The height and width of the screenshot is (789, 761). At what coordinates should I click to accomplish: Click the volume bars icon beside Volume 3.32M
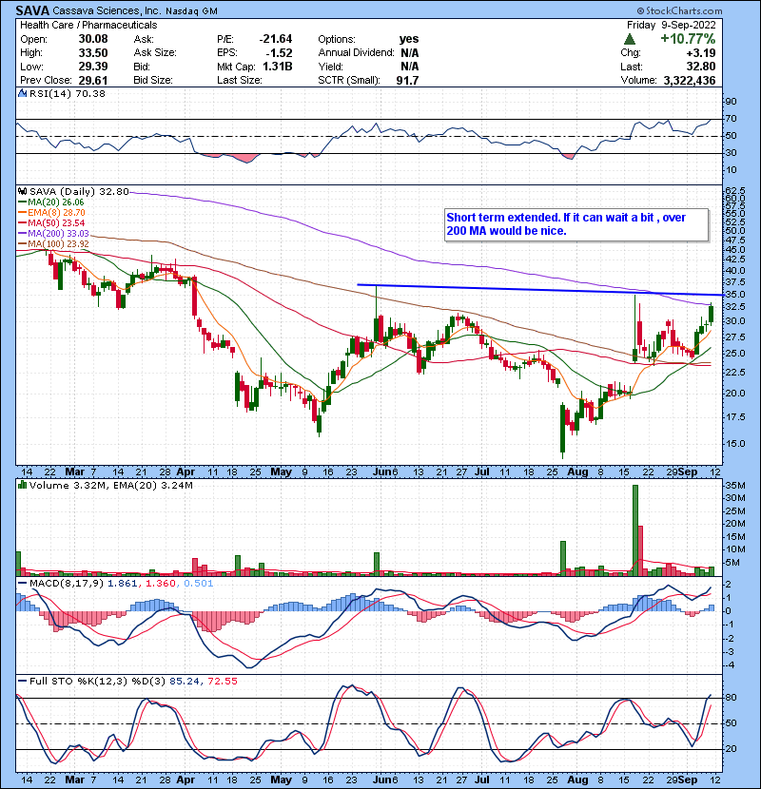point(22,485)
